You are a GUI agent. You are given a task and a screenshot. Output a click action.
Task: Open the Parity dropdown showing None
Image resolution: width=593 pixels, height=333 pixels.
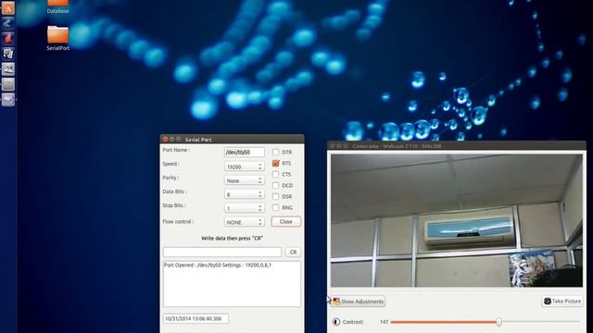(x=244, y=180)
